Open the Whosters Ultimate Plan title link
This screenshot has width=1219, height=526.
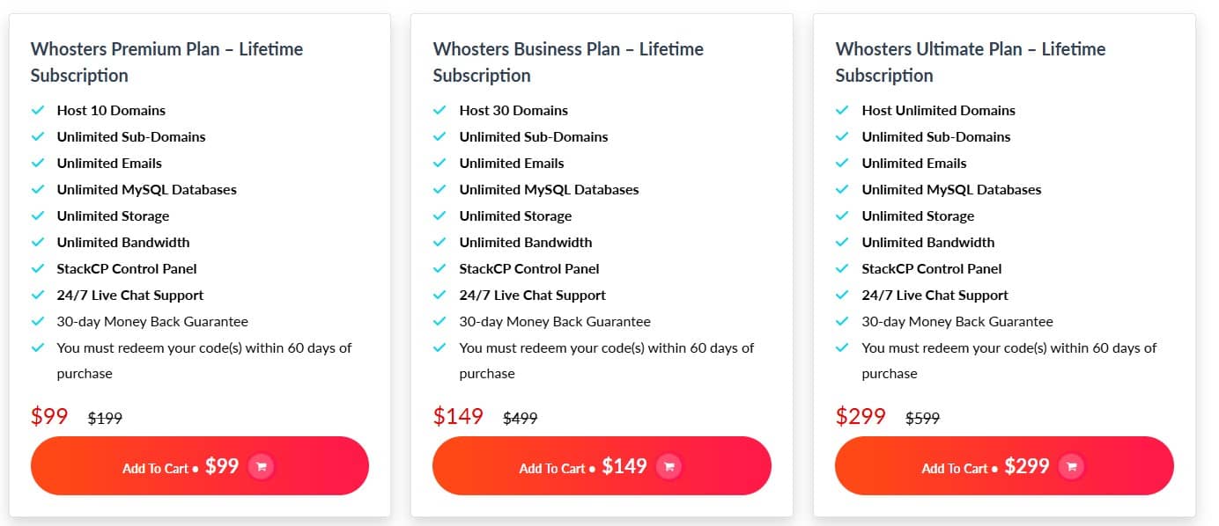(x=970, y=62)
